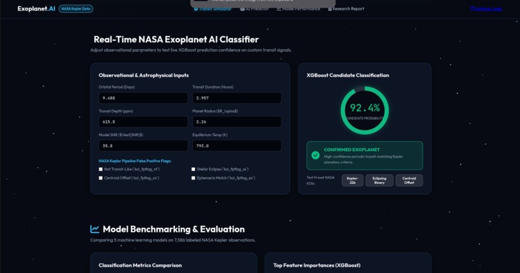Click the Model Benchmarking chart icon

click(95, 229)
